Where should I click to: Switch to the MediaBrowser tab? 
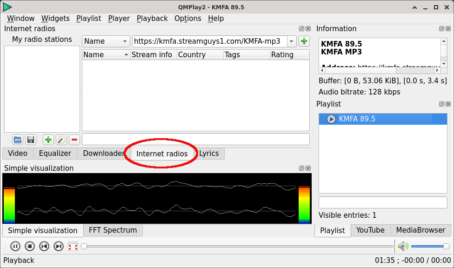pyautogui.click(x=421, y=230)
